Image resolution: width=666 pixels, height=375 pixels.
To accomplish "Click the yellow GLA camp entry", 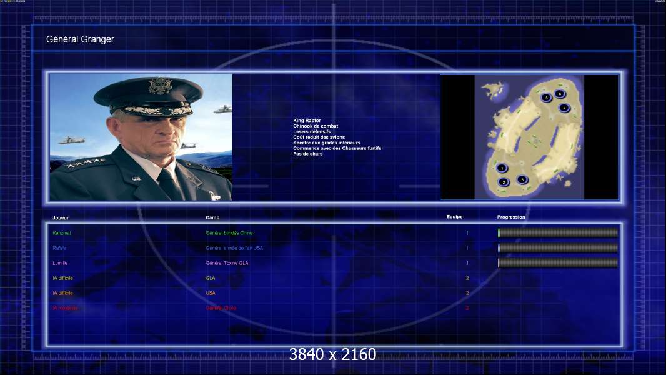I will [x=211, y=278].
